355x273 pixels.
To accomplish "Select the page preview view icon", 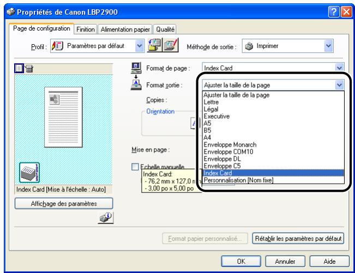I will point(19,68).
